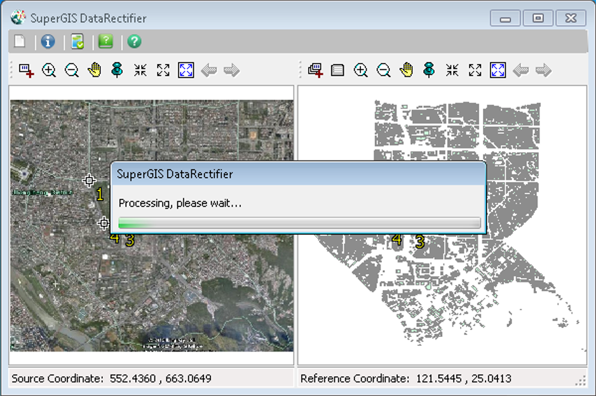This screenshot has width=596, height=396.
Task: Click Fixed Zoom In arrows in source toolbar
Action: click(x=140, y=70)
